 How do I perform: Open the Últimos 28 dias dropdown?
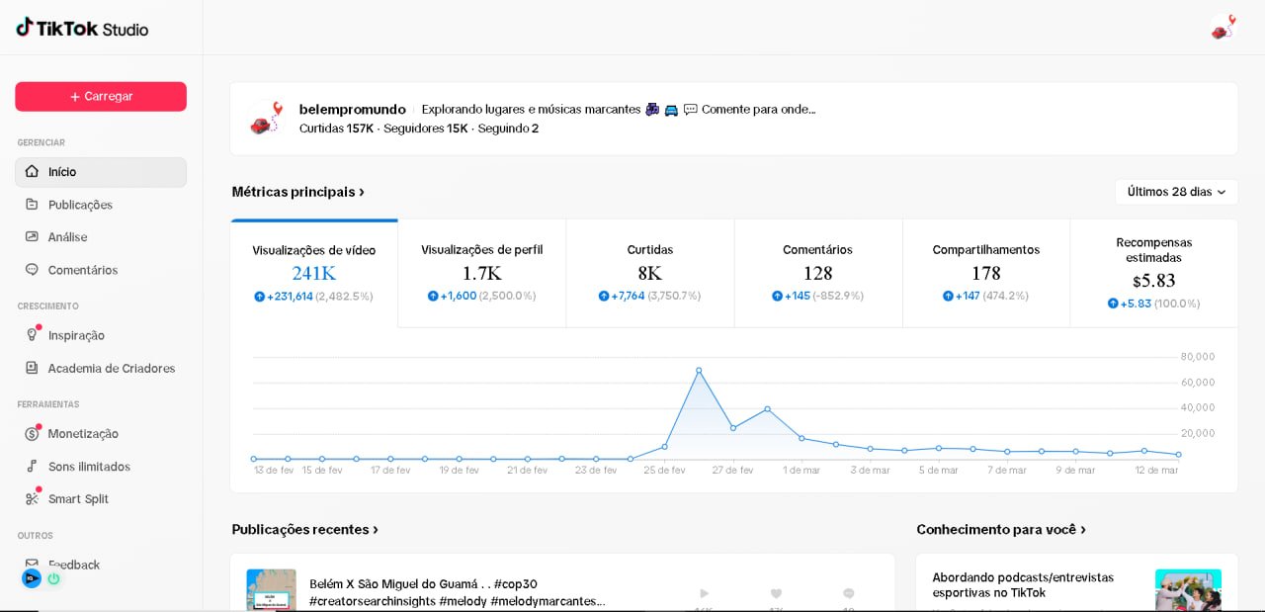tap(1176, 192)
